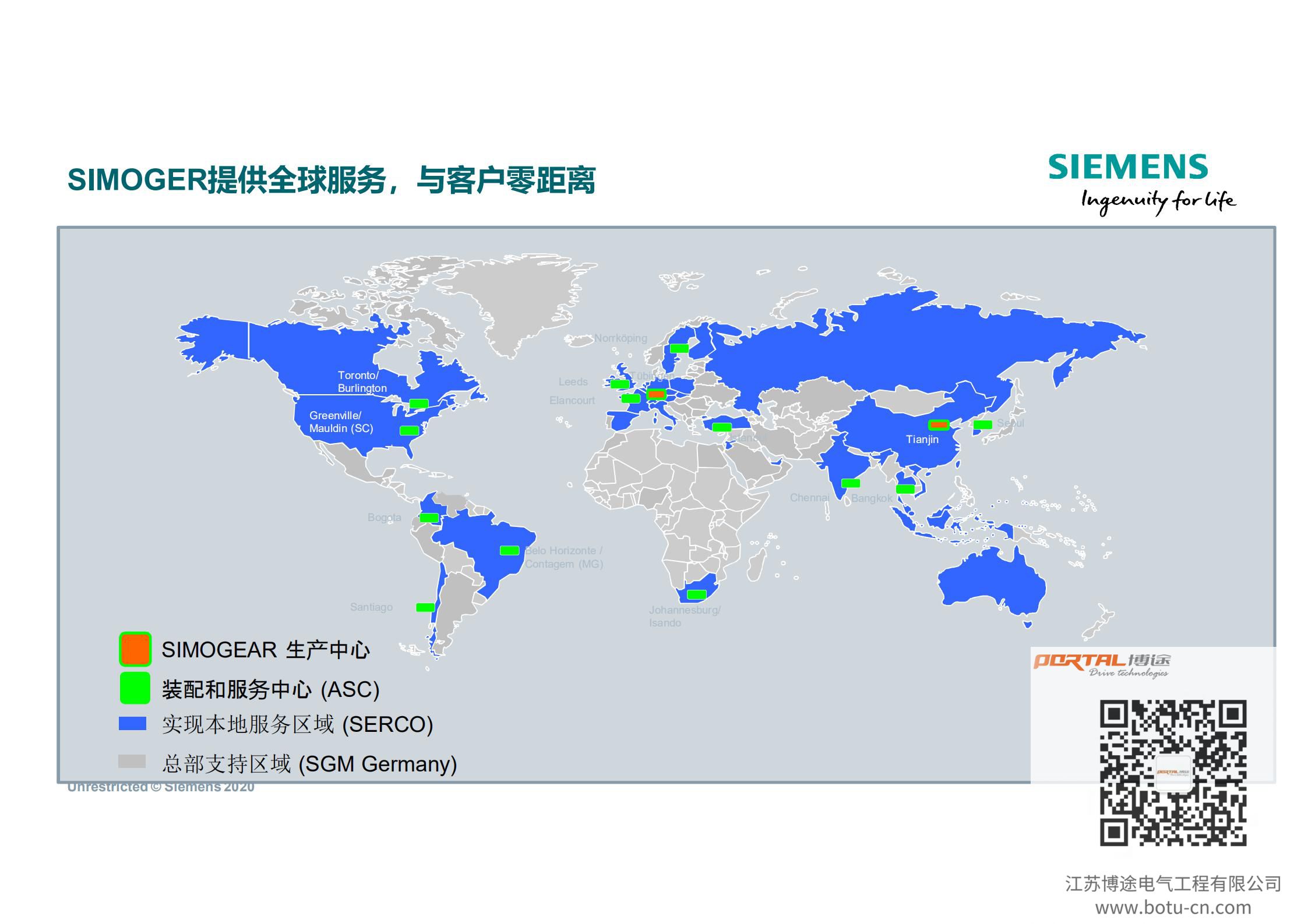Click the 江苏博途电气工程有限公司 company name
This screenshot has height=924, width=1308.
[x=1173, y=884]
